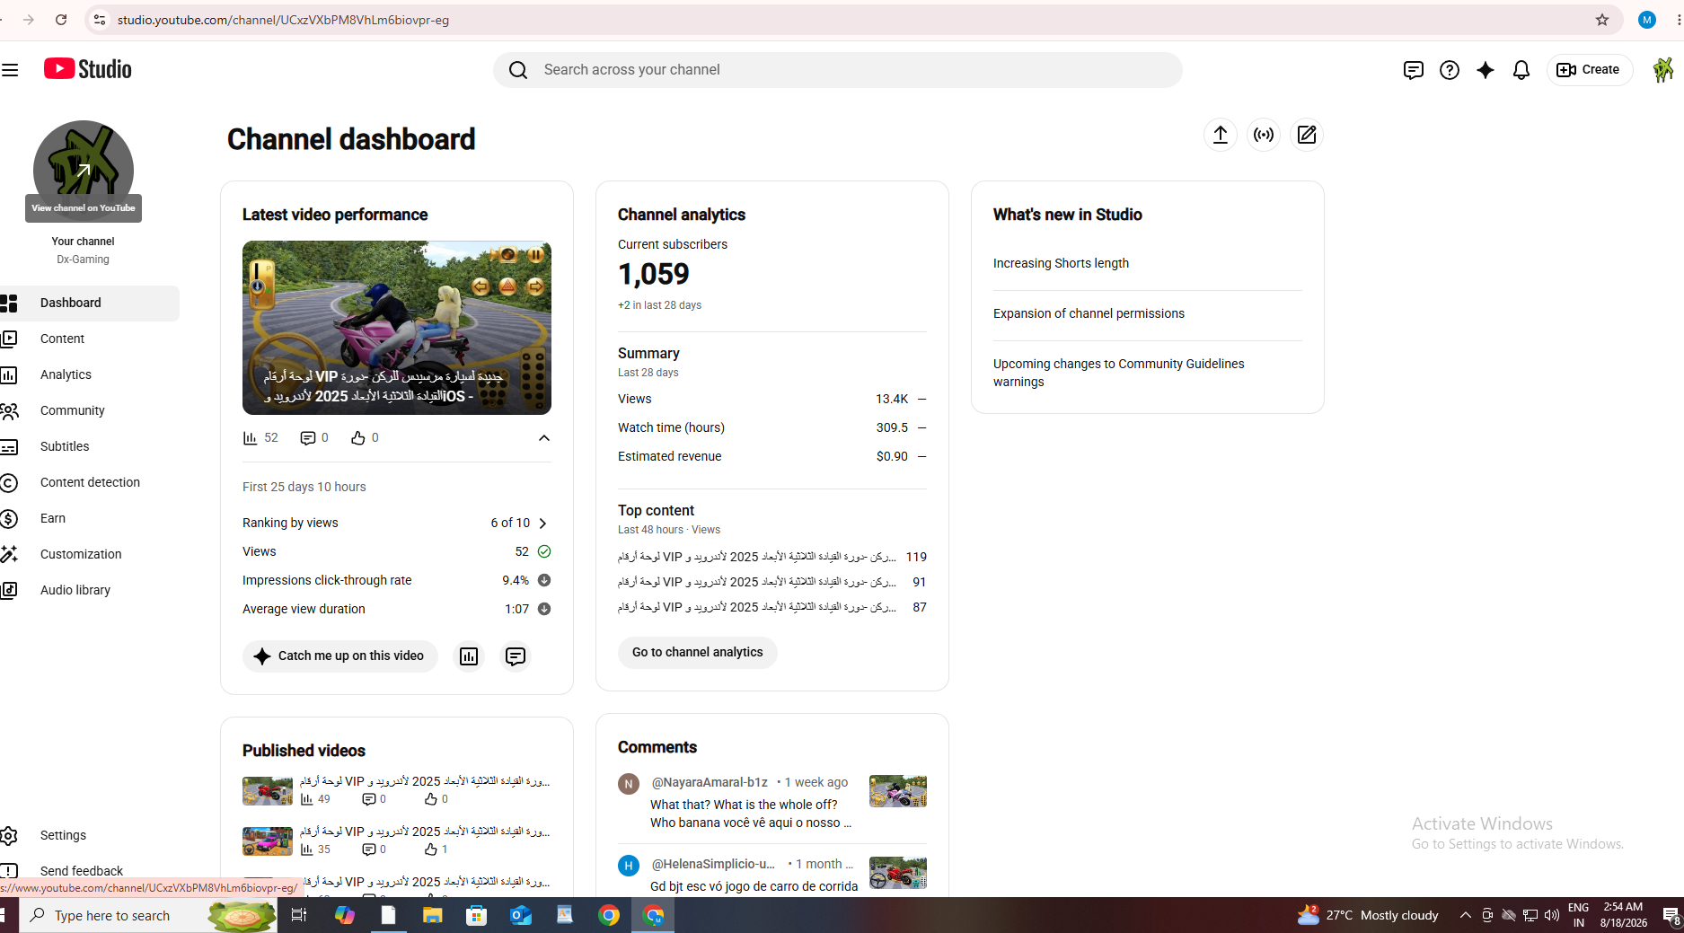Screen dimensions: 1684x933
Task: Open the account avatar menu
Action: (1662, 70)
